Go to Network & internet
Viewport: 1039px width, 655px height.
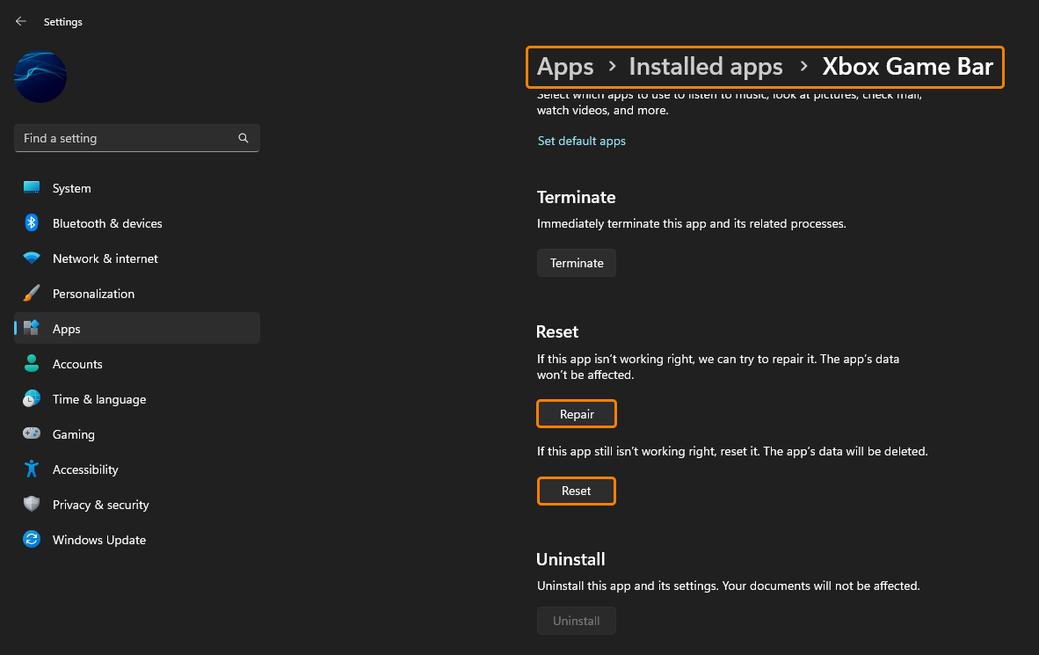point(136,258)
